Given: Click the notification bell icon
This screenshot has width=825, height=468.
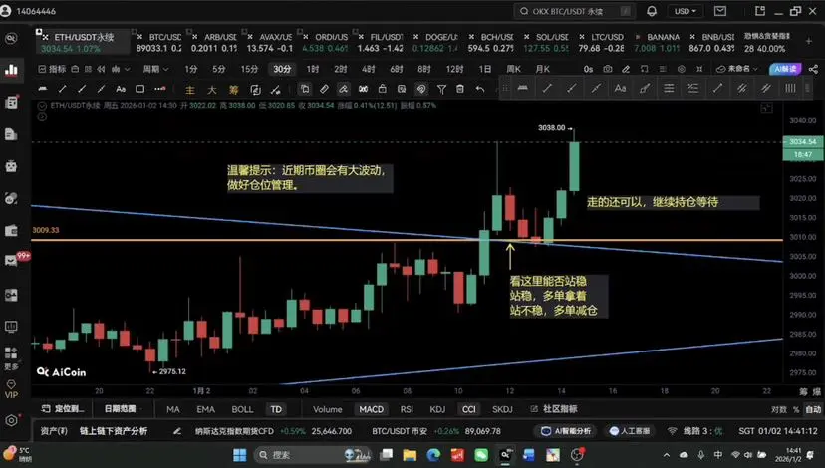Looking at the screenshot, I should pyautogui.click(x=652, y=11).
